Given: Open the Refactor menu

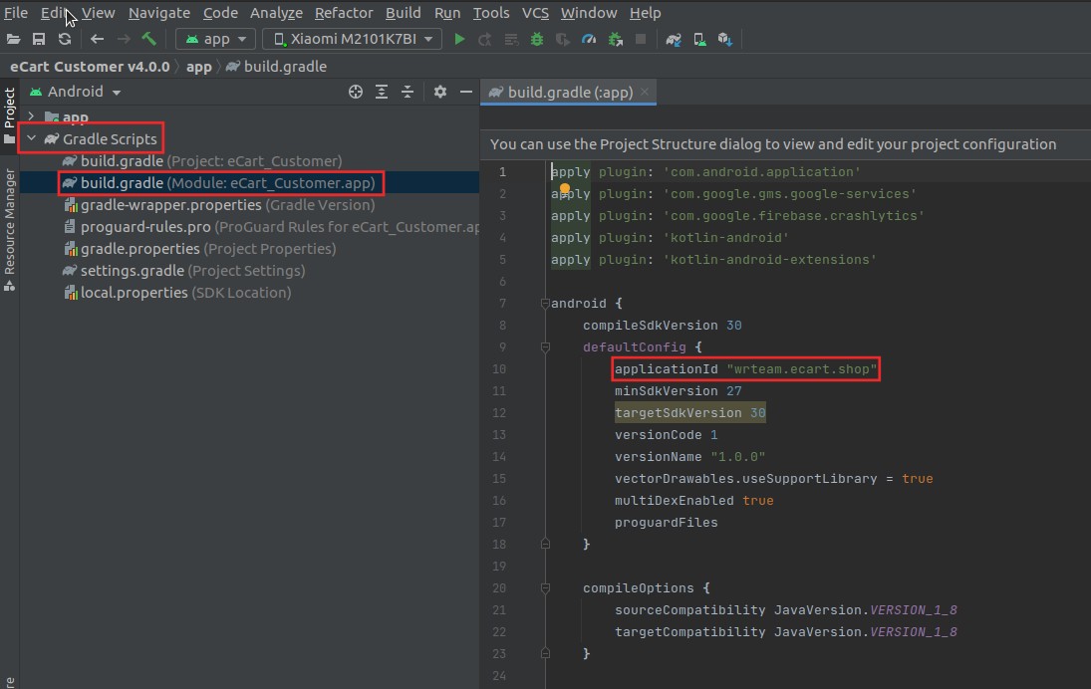Looking at the screenshot, I should click(344, 13).
